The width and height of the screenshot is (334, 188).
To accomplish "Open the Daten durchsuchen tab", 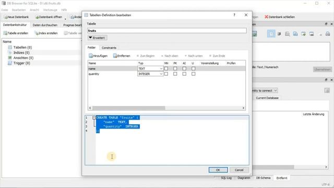I will click(x=45, y=25).
